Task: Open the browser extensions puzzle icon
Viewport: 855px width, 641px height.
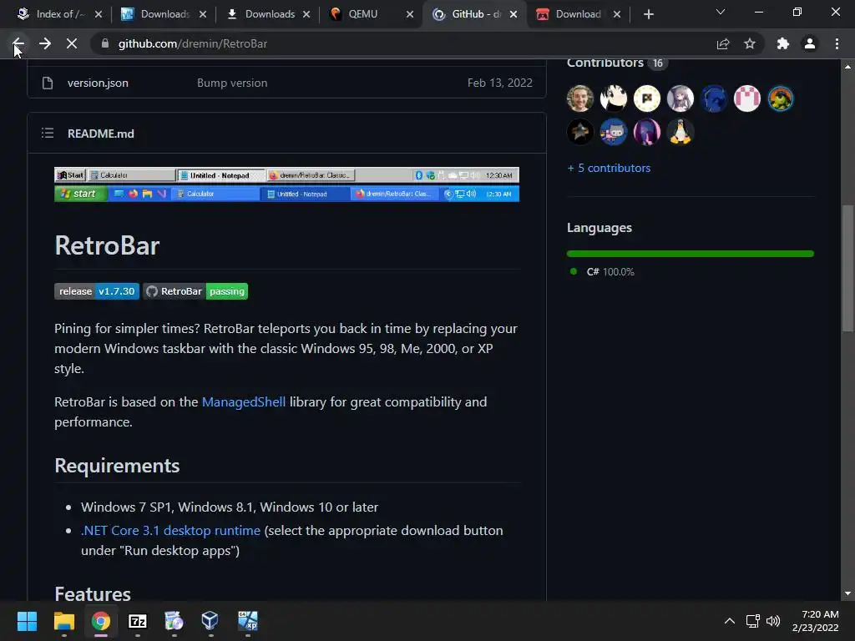Action: coord(783,43)
